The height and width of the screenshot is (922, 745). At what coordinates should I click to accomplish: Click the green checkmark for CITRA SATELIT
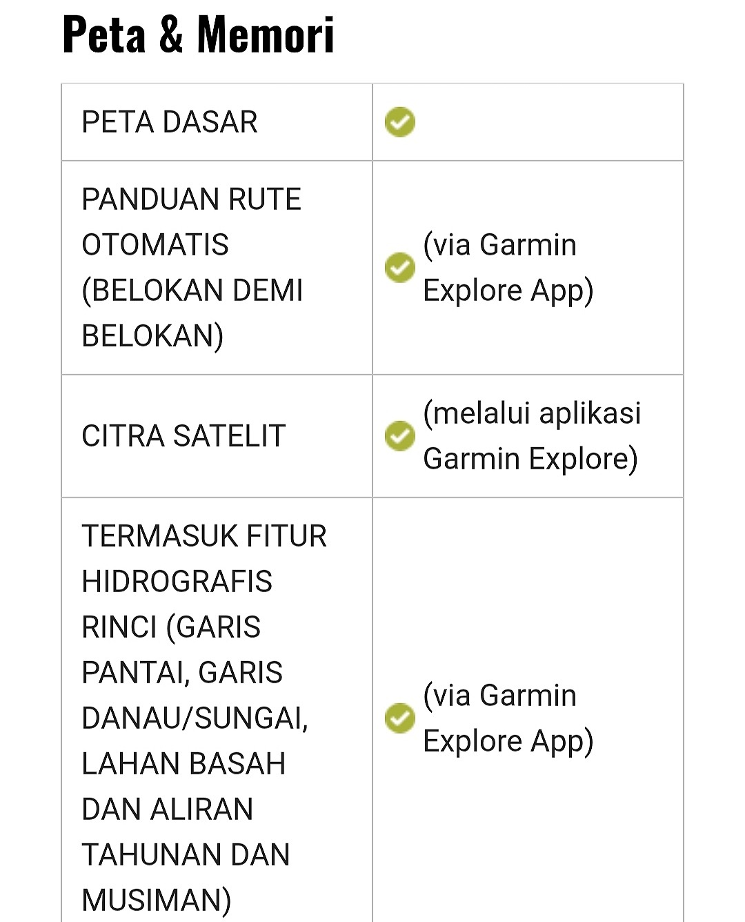[399, 436]
